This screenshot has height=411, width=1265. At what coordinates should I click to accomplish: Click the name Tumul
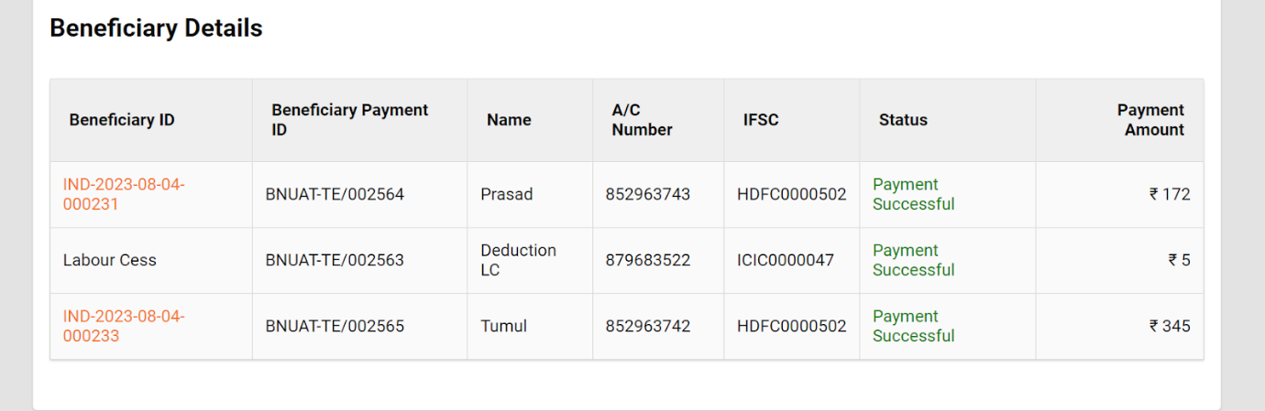tap(503, 326)
